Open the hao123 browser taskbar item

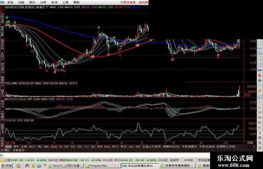click(x=65, y=166)
